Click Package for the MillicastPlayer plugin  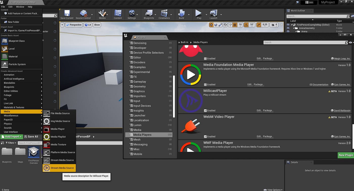pos(268,111)
